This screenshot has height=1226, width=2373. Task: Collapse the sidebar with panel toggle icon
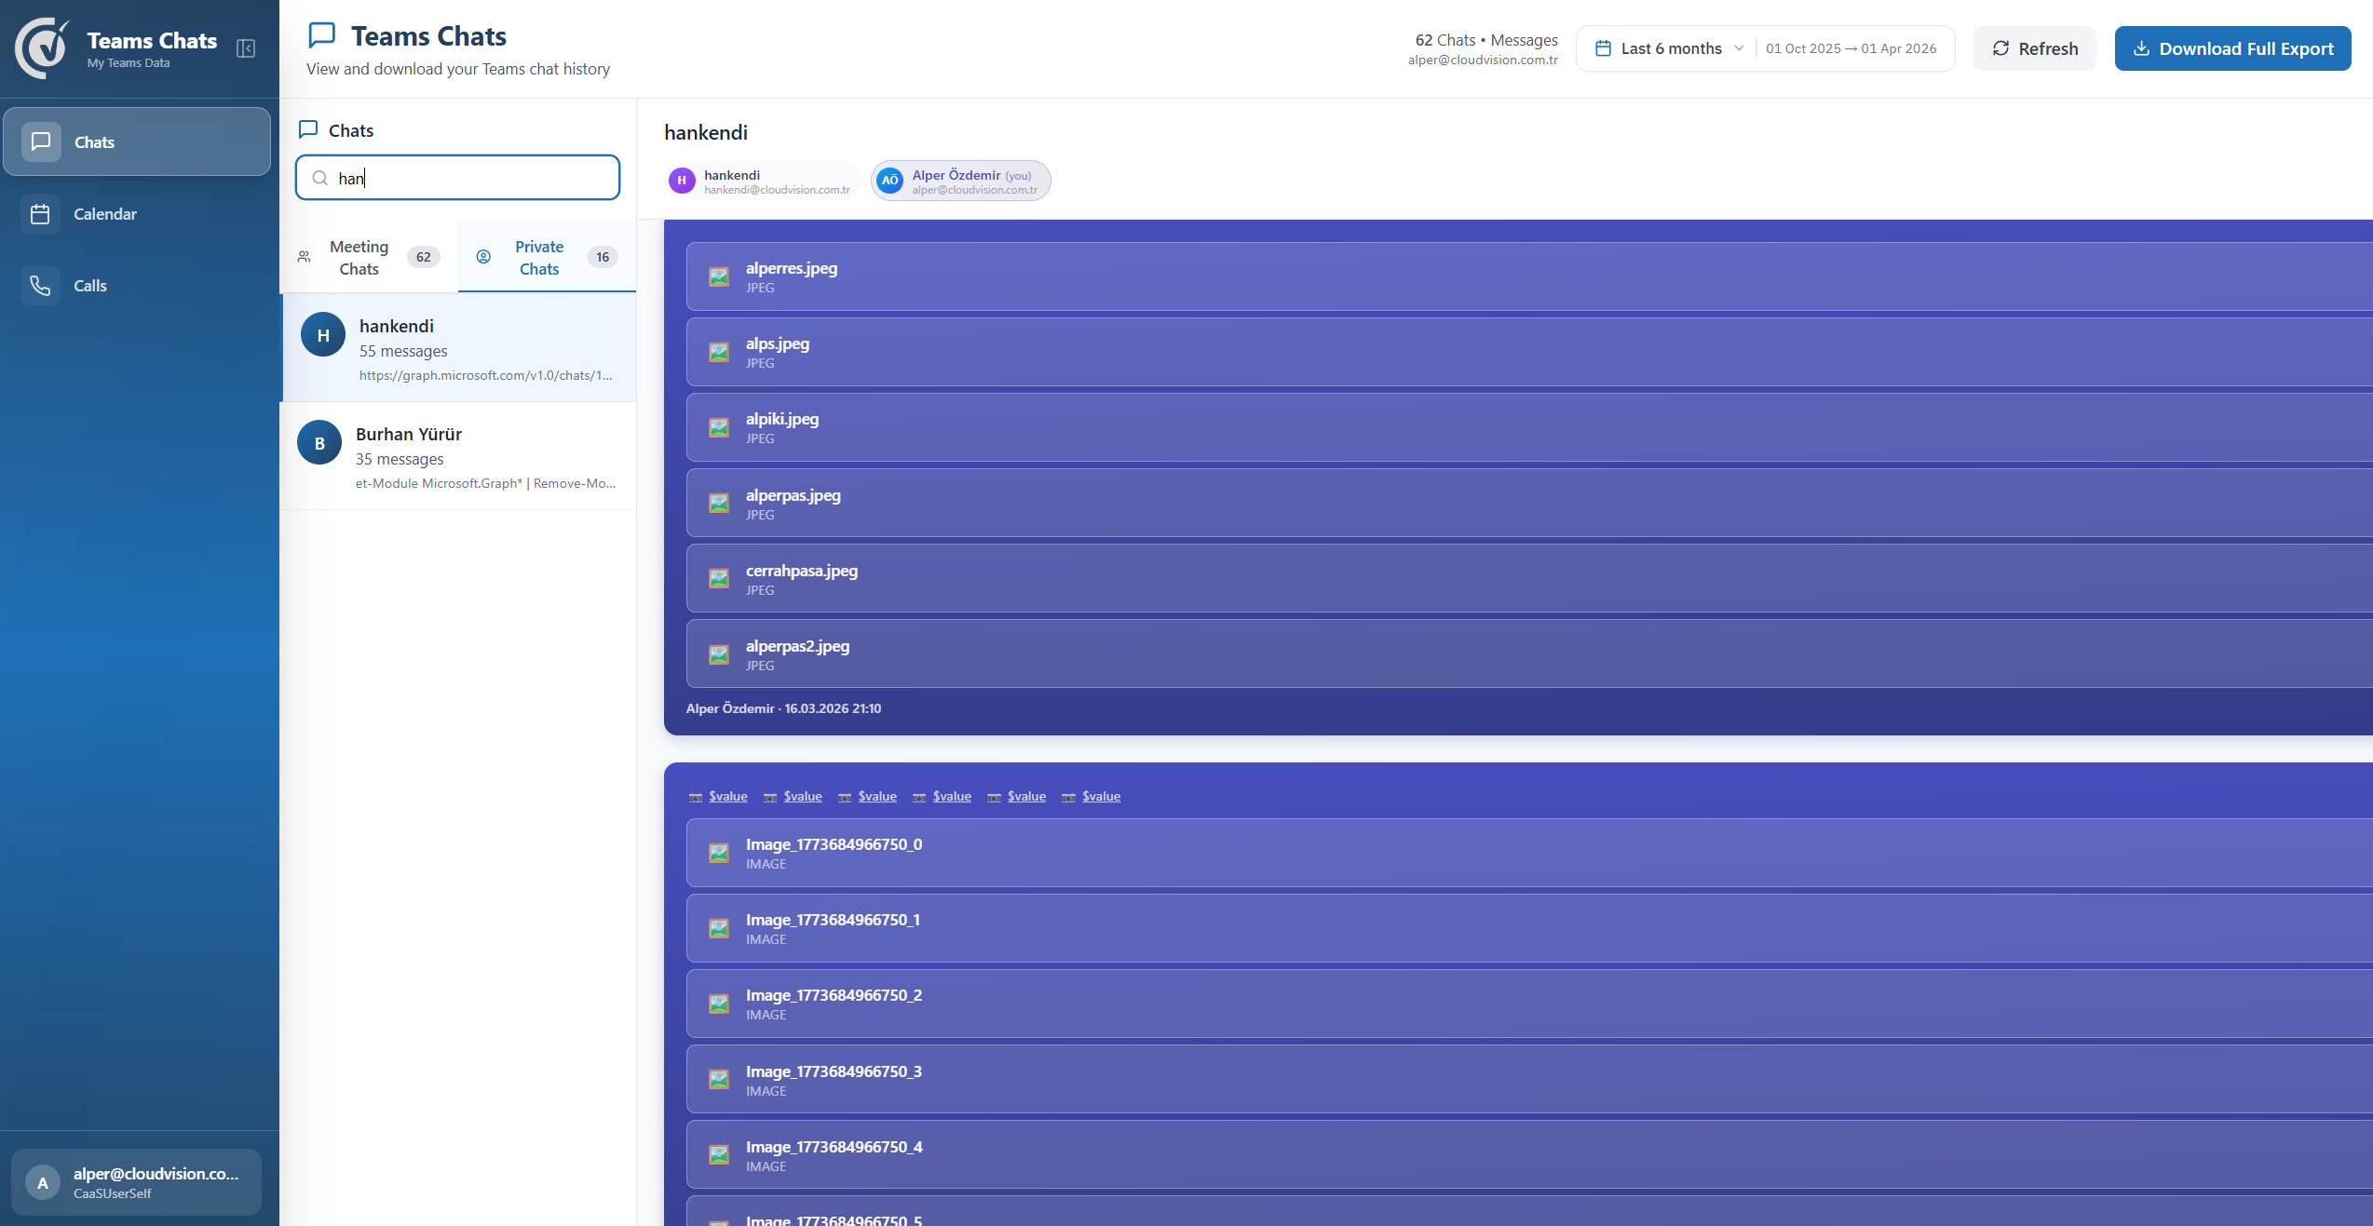246,48
